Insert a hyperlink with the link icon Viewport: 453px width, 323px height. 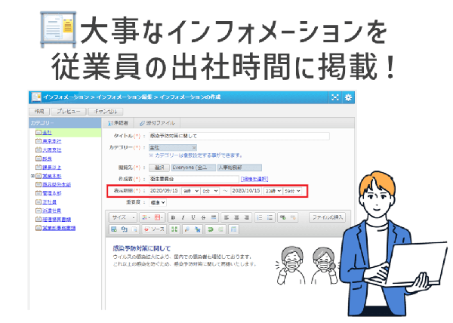point(282,217)
